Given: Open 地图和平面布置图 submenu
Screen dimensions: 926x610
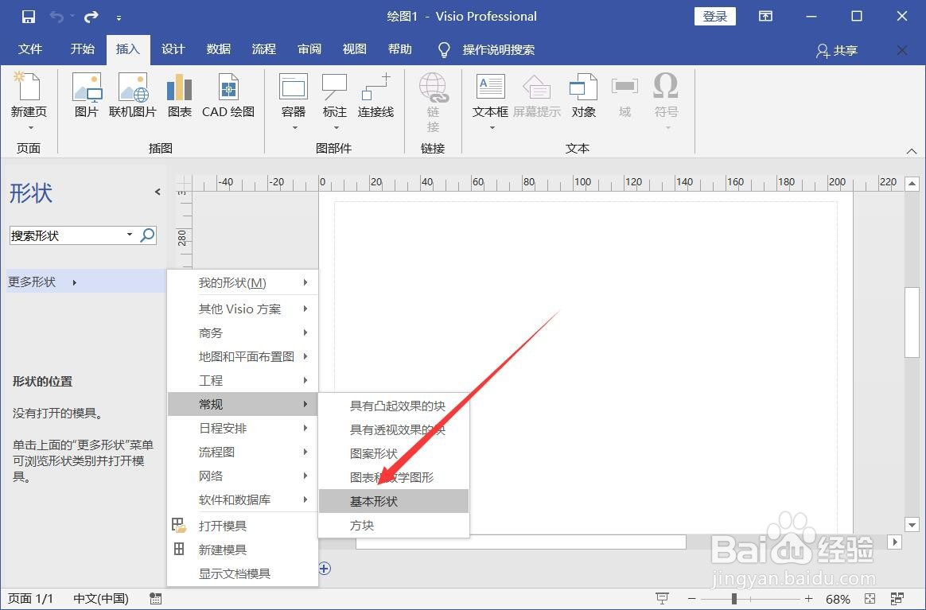Looking at the screenshot, I should point(243,356).
